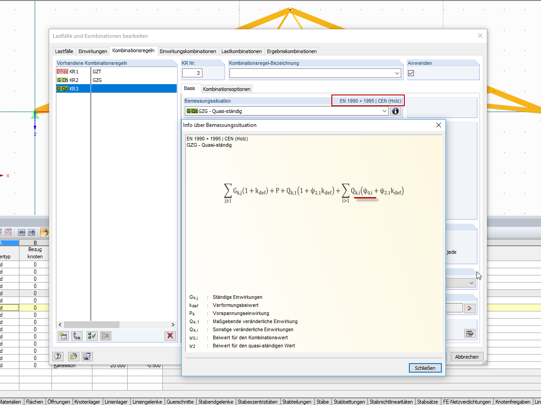Open the Bemessungssituation GZG Quasi-ständig dropdown
Screen dimensions: 541x405
(x=384, y=111)
